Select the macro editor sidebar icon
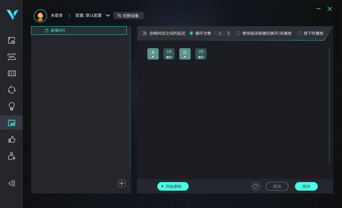The width and height of the screenshot is (342, 208). coord(12,123)
